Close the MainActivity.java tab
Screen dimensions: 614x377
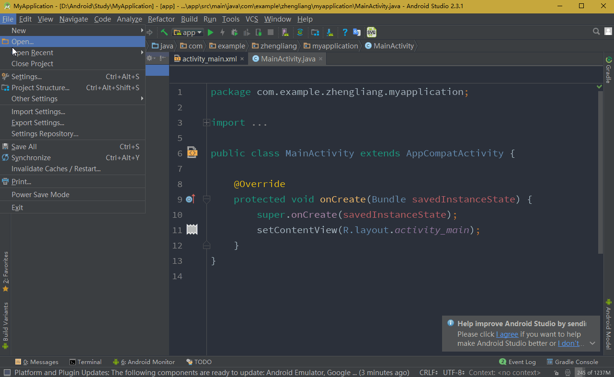pyautogui.click(x=321, y=59)
